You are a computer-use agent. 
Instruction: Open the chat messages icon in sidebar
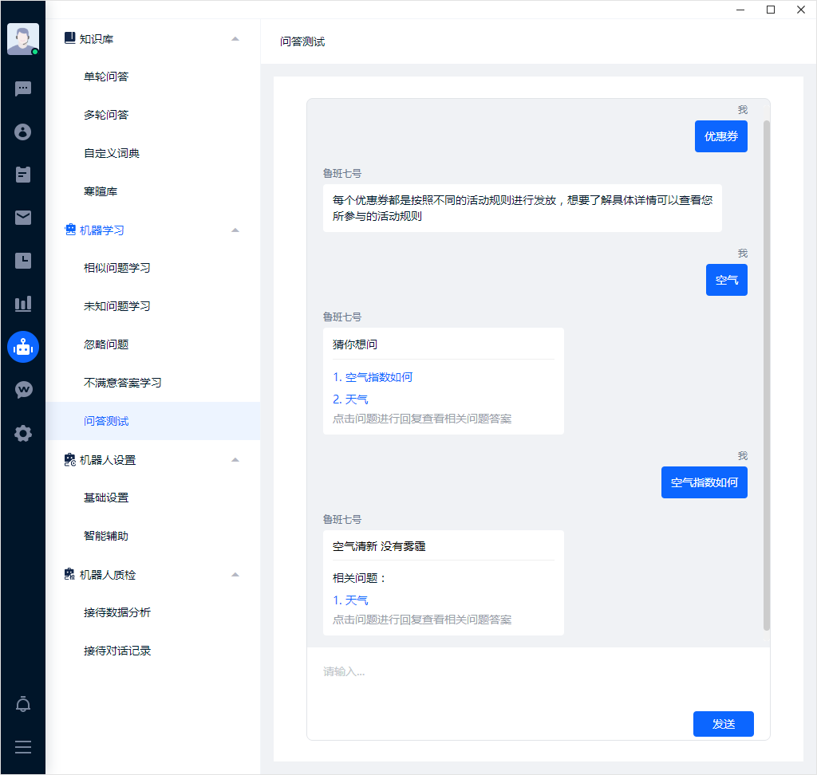[23, 89]
